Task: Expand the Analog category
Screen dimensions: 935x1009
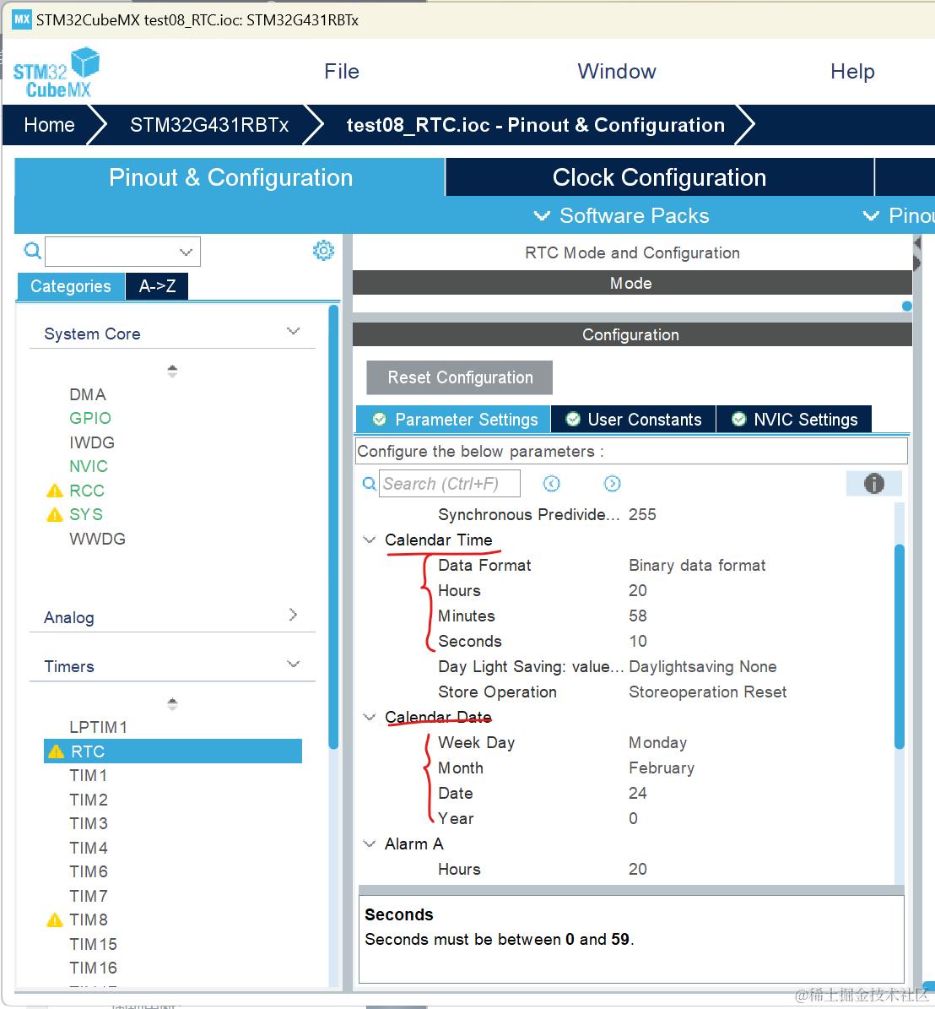Action: tap(293, 615)
